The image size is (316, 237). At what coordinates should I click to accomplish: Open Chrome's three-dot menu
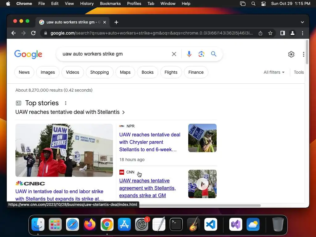pos(302,33)
